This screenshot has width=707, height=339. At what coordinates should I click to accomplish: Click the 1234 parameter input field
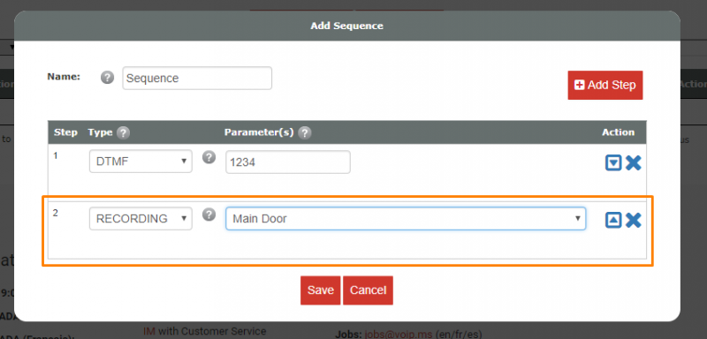point(288,162)
